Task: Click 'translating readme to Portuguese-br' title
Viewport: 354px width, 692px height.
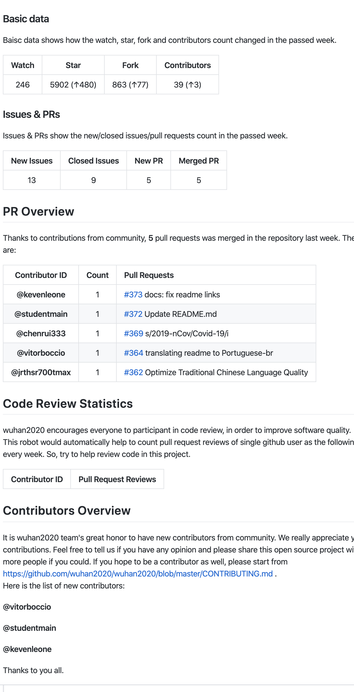Action: click(x=209, y=353)
